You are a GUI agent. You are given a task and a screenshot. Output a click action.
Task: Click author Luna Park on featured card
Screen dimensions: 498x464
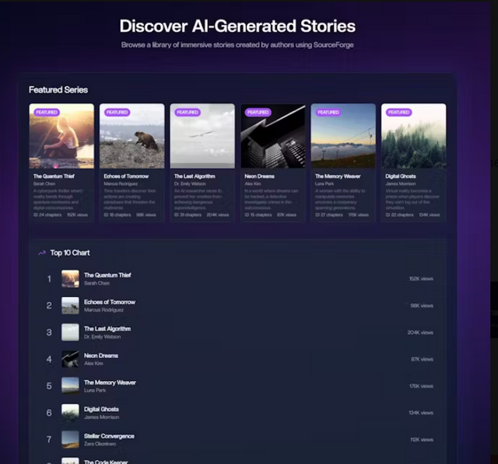[x=324, y=184]
